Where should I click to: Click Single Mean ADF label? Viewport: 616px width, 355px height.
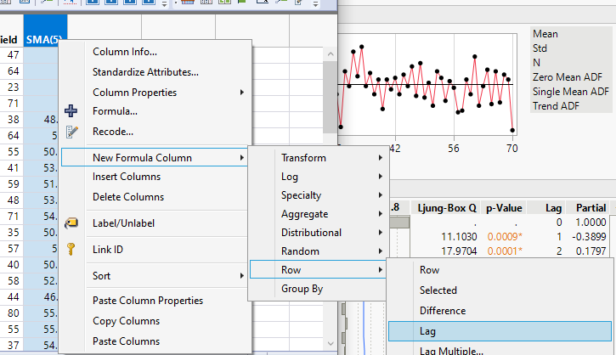[x=571, y=92]
